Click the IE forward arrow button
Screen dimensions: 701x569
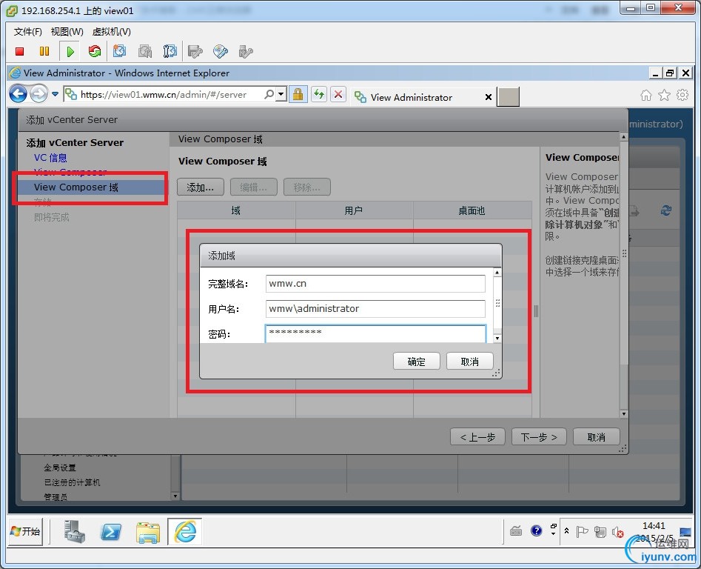click(39, 94)
